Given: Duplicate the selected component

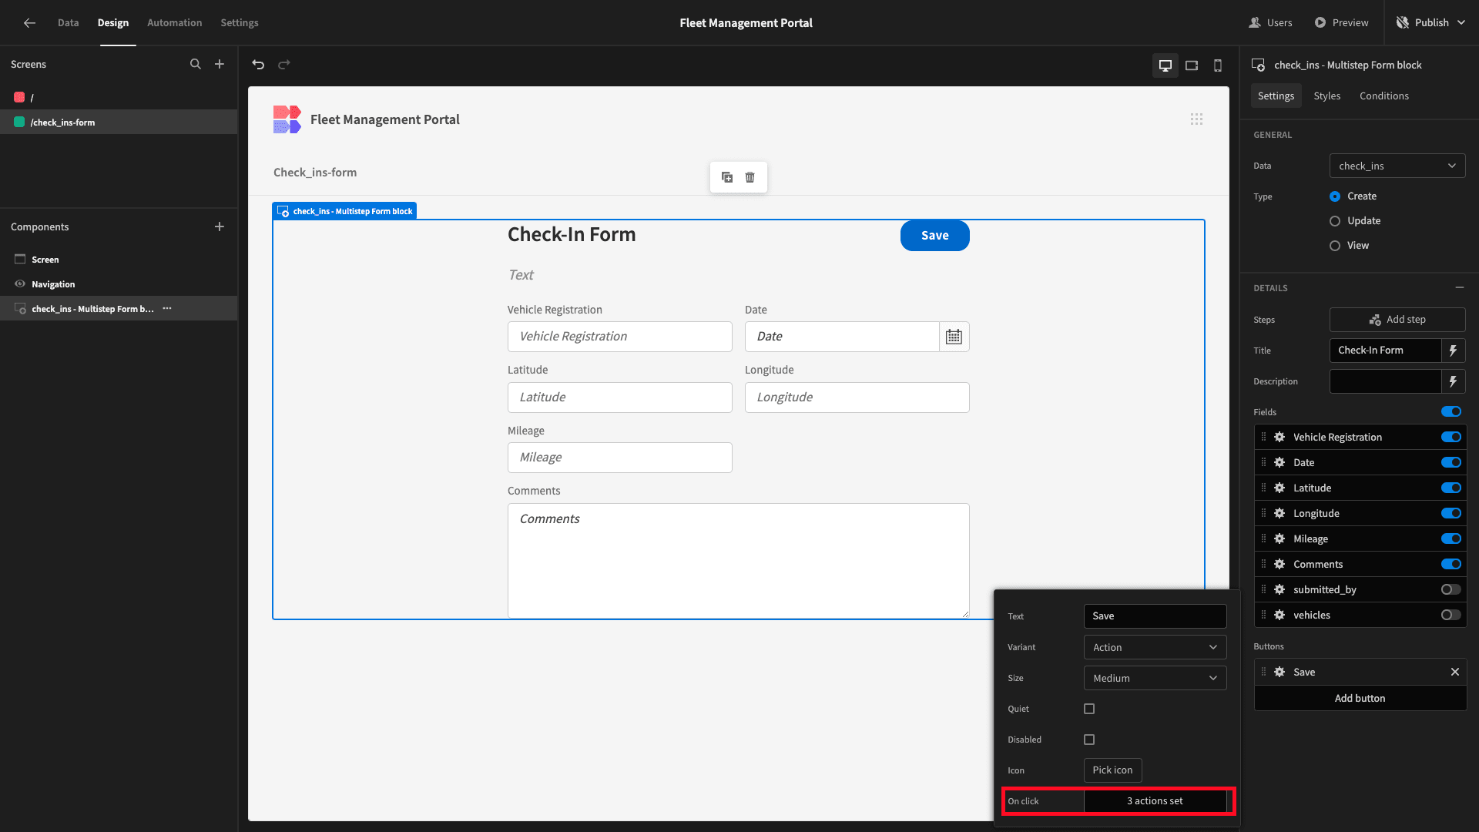Looking at the screenshot, I should click(727, 177).
